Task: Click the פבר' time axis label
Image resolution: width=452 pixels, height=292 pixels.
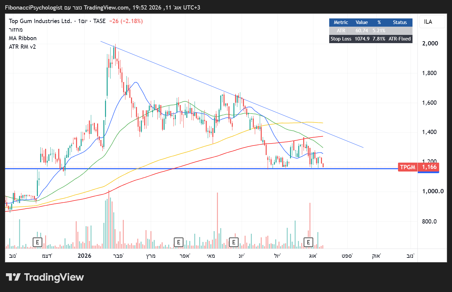Action: pyautogui.click(x=118, y=256)
